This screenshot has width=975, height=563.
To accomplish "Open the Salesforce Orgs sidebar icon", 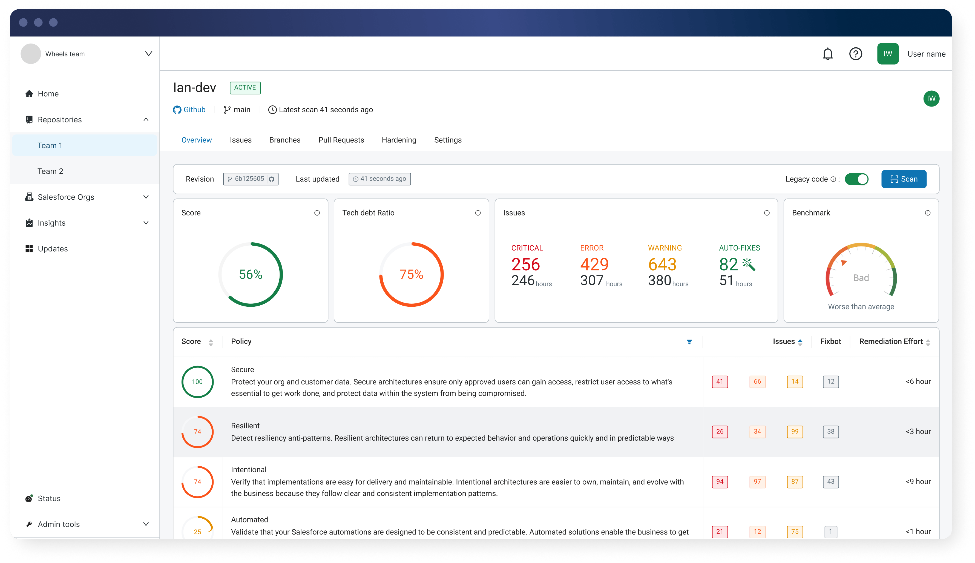I will 29,197.
